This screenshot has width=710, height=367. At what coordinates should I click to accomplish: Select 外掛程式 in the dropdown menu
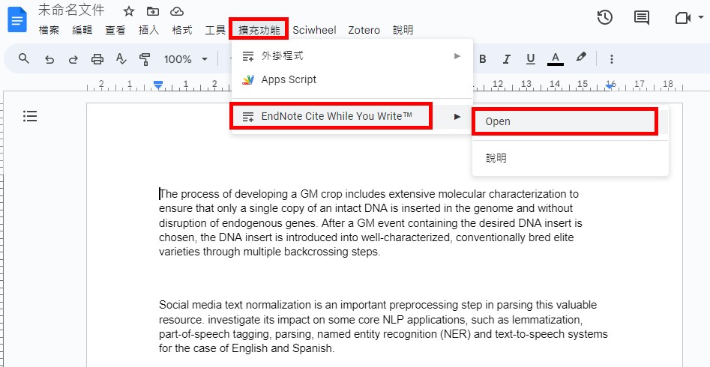[x=352, y=56]
